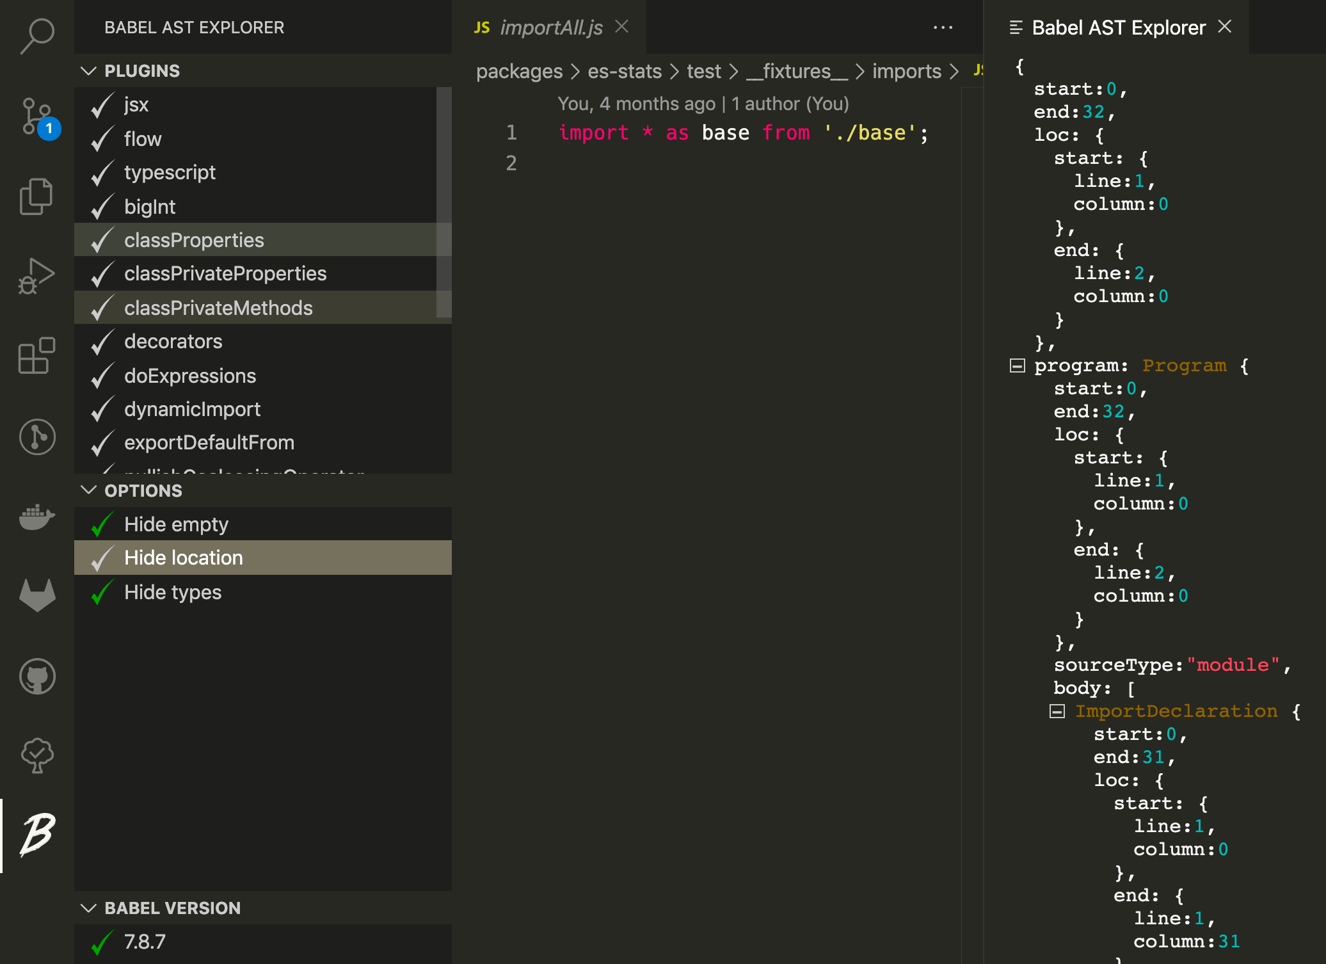Open the GitHub view
Viewport: 1326px width, 964px height.
[37, 676]
